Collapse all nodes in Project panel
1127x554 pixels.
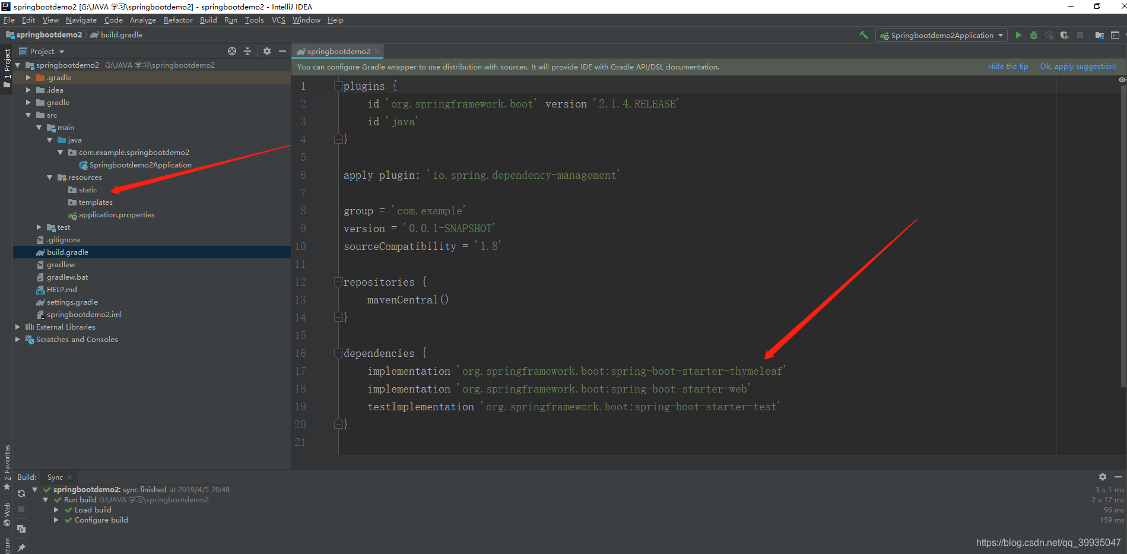247,51
